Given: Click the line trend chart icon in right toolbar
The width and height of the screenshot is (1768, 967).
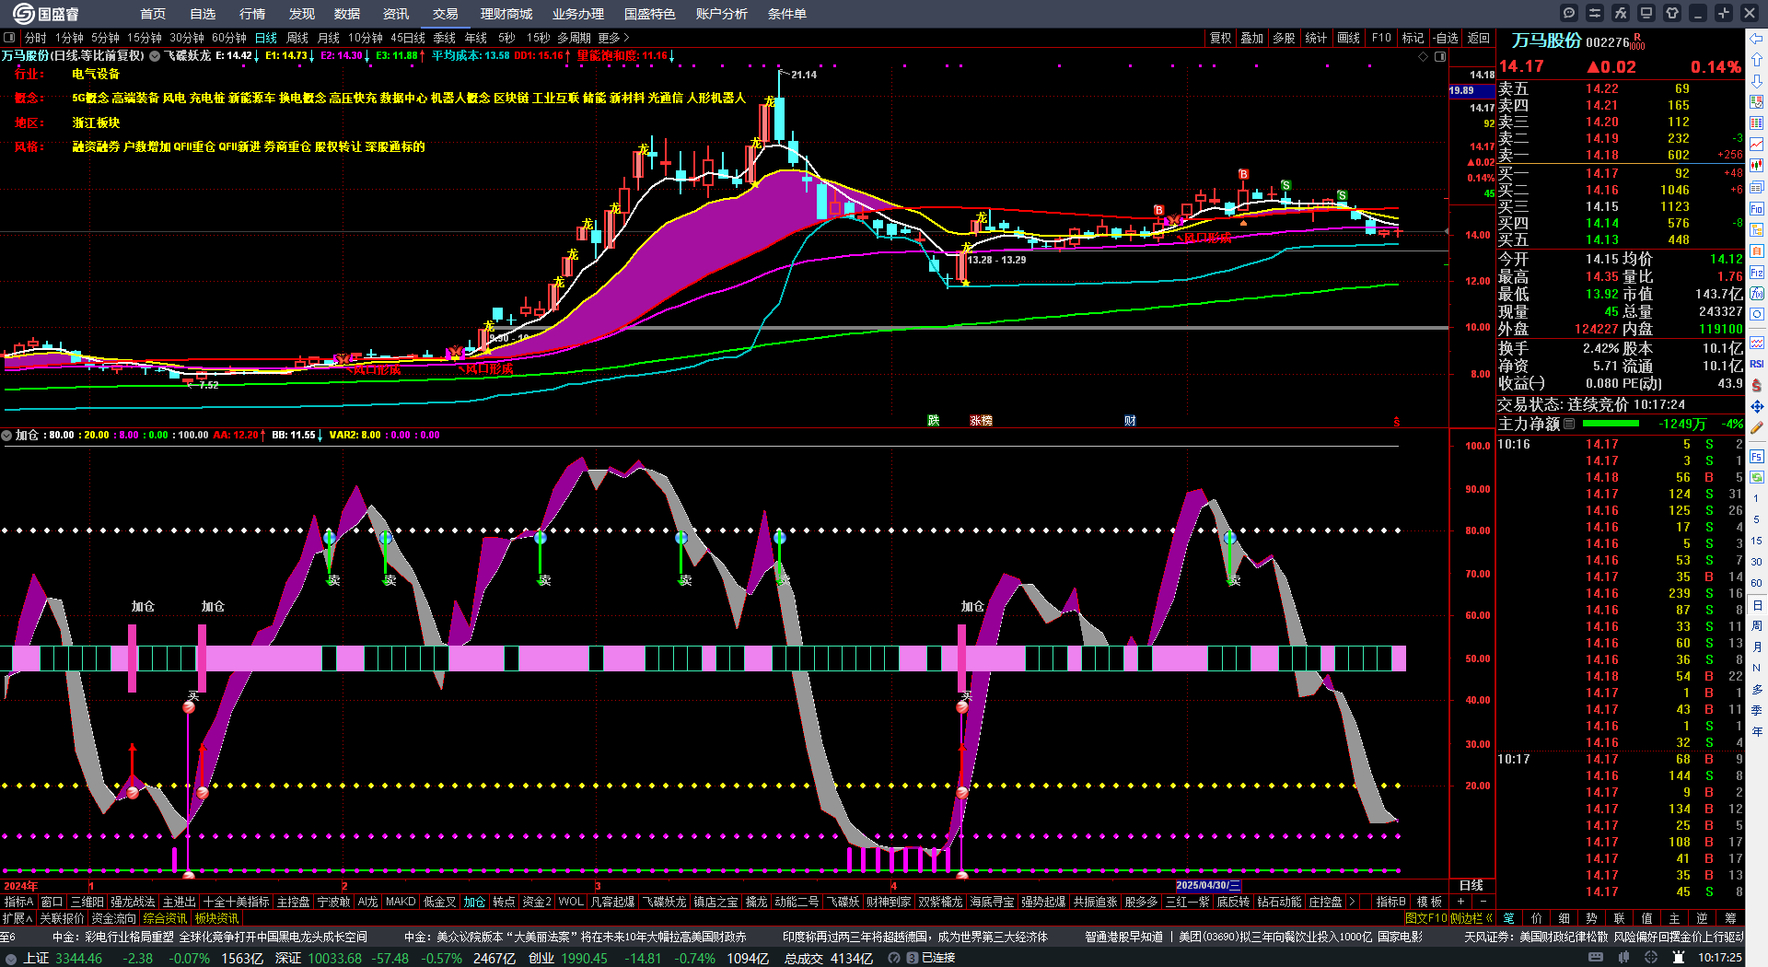Looking at the screenshot, I should click(x=1757, y=145).
